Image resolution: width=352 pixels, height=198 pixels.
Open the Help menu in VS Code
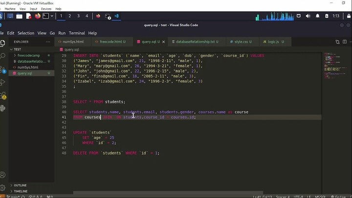coord(92,33)
